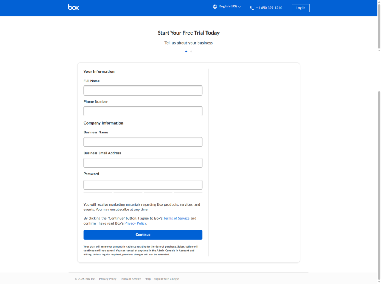Expand the chevron beside English (US)
The image size is (381, 284).
[240, 6]
